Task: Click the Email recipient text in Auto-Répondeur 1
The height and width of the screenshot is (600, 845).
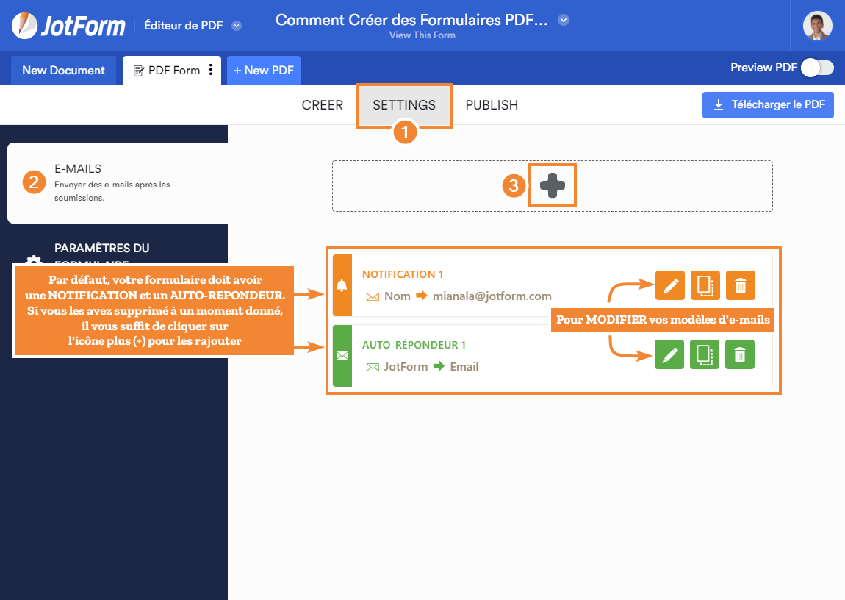Action: (464, 367)
